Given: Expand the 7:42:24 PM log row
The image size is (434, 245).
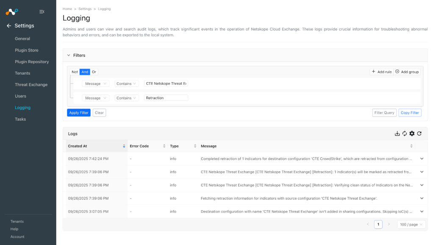Looking at the screenshot, I should [x=422, y=159].
